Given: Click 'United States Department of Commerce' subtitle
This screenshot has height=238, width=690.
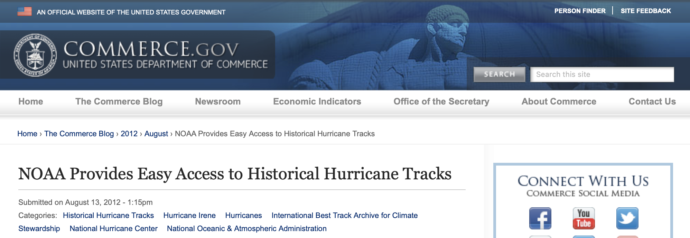Looking at the screenshot, I should pyautogui.click(x=165, y=64).
